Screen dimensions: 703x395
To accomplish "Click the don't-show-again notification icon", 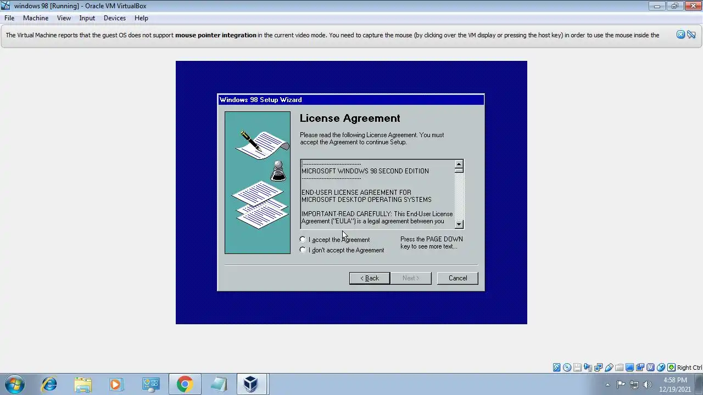I will [691, 35].
